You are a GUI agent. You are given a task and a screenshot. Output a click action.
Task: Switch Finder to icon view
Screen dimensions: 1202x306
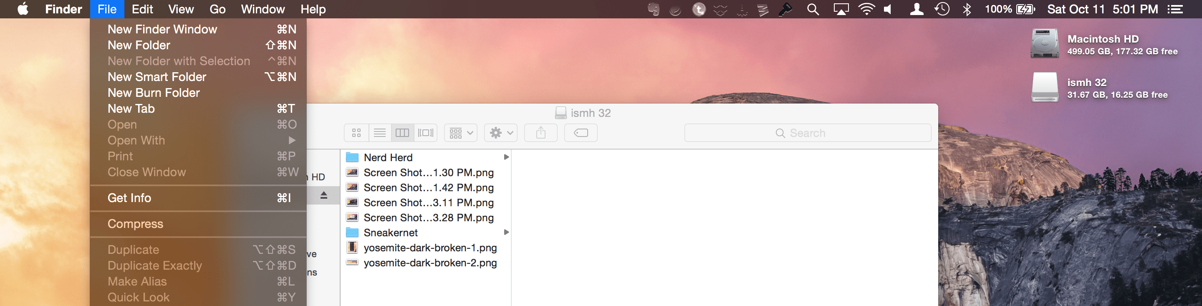click(356, 133)
